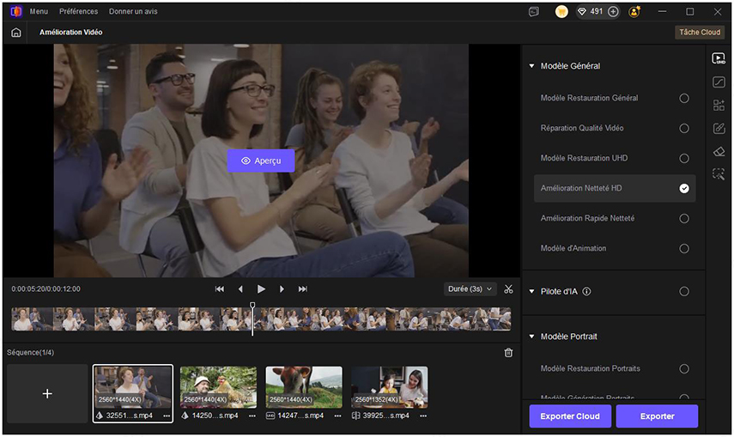Delete sequence with the trash icon

pyautogui.click(x=508, y=353)
